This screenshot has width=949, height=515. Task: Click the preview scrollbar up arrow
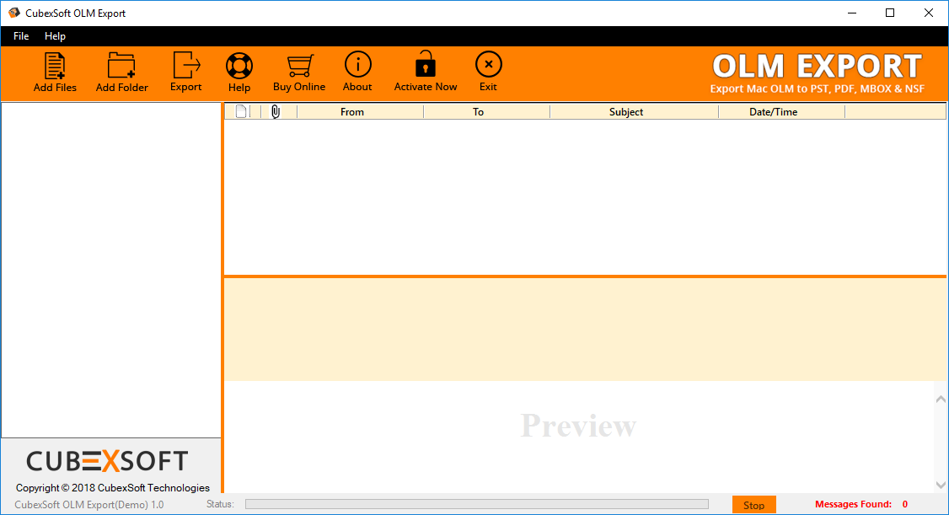[x=941, y=399]
